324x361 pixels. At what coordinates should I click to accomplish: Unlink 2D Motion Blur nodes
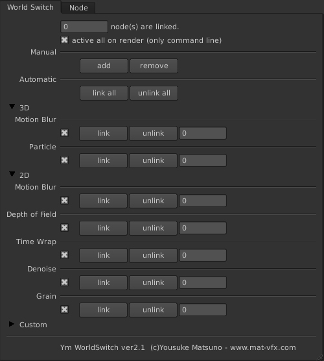tap(154, 201)
